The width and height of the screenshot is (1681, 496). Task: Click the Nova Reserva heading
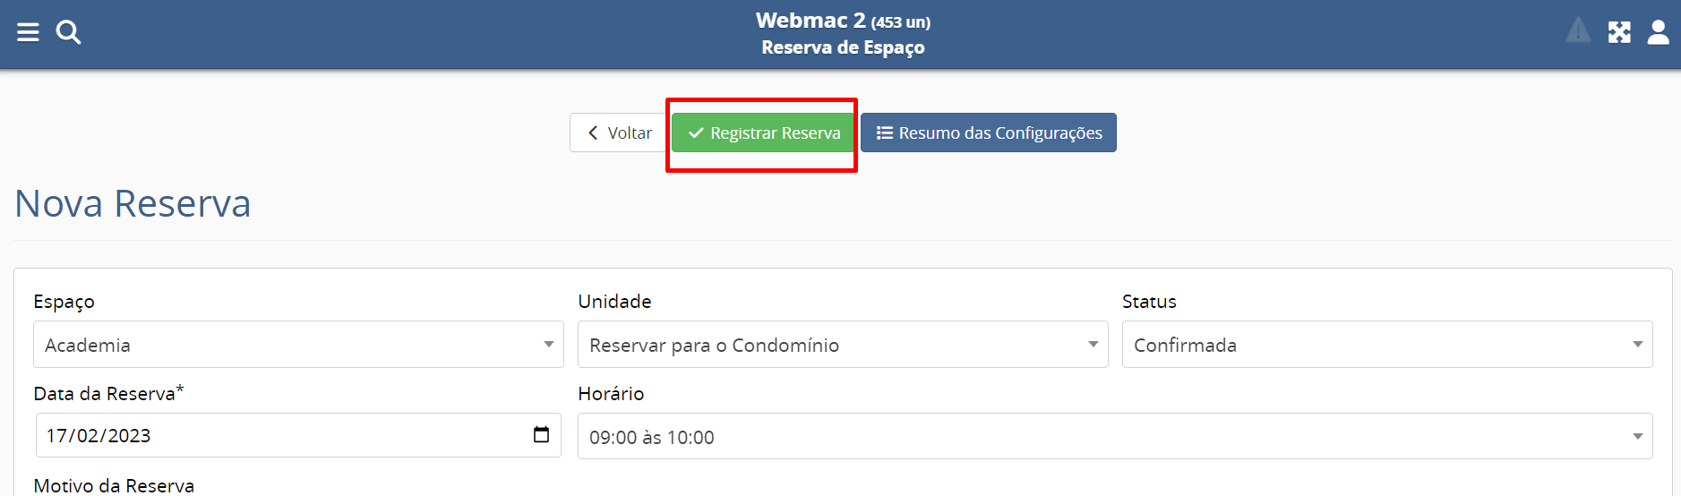pos(133,204)
